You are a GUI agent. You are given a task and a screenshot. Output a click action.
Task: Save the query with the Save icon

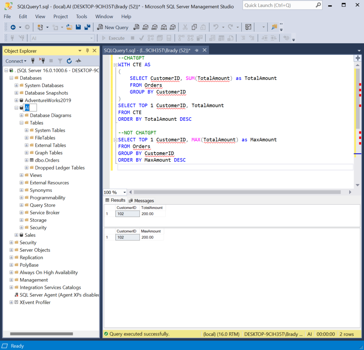coord(78,27)
